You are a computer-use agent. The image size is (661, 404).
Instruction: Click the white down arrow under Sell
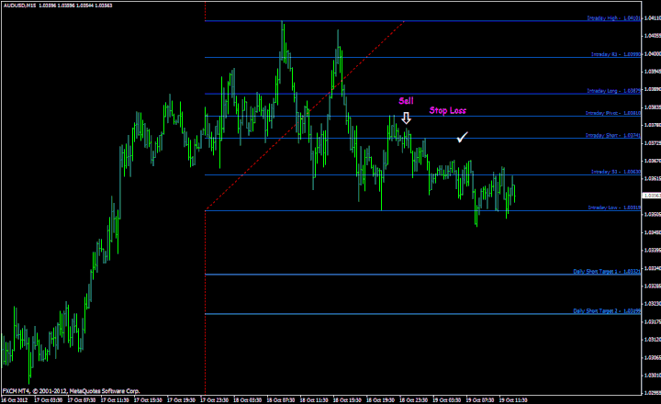point(406,118)
